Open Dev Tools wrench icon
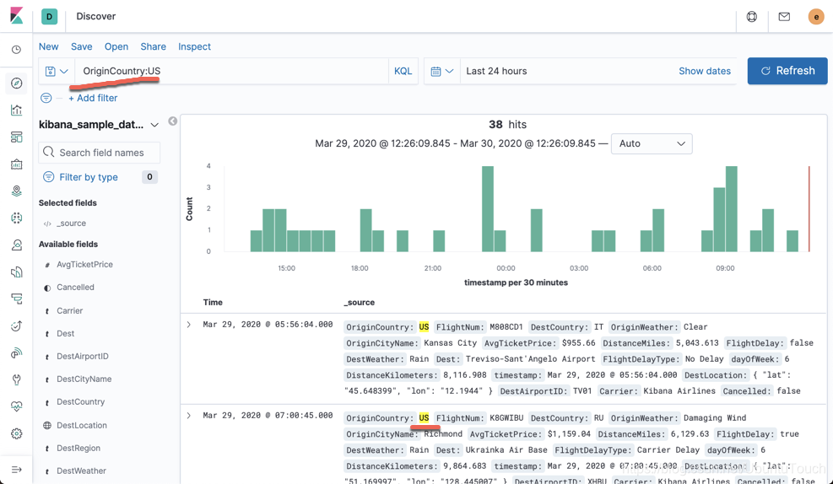The image size is (833, 484). pos(17,379)
